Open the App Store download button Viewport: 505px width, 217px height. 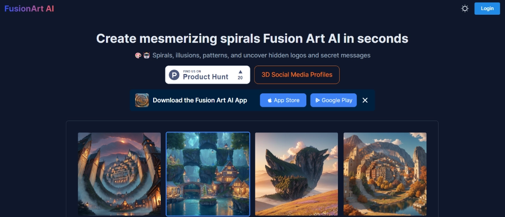(x=283, y=100)
